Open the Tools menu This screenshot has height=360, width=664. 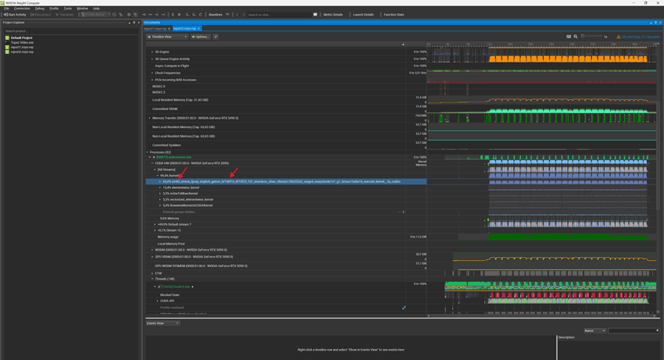(x=67, y=9)
